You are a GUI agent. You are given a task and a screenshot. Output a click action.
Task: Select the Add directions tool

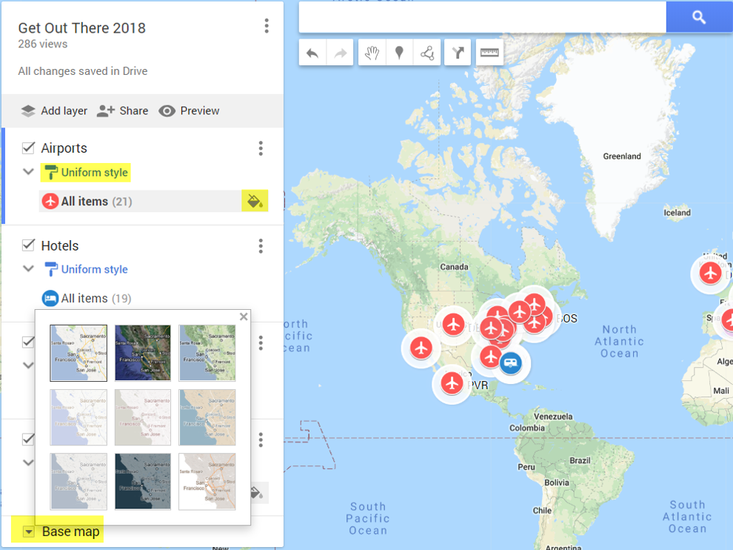click(458, 53)
